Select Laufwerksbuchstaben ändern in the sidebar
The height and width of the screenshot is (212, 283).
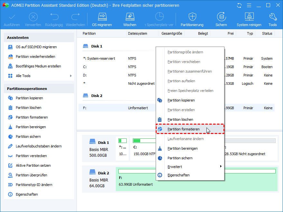[x=39, y=146]
